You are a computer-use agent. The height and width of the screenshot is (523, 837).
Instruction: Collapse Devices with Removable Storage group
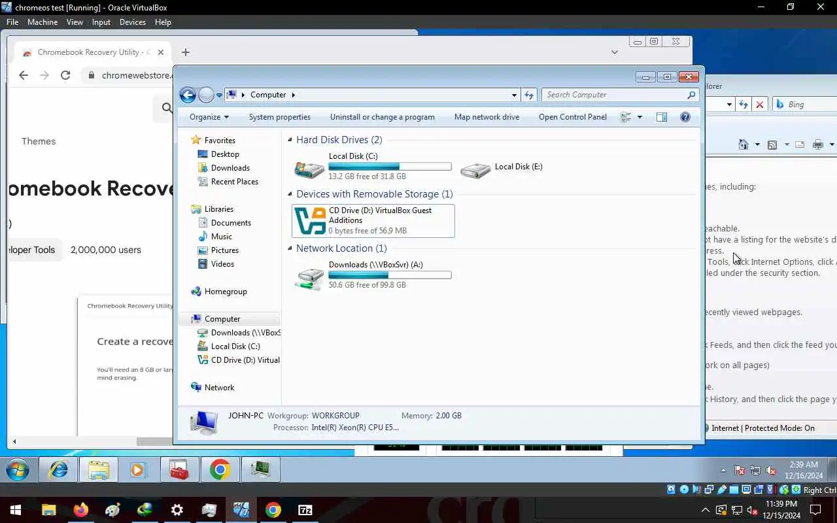(290, 194)
